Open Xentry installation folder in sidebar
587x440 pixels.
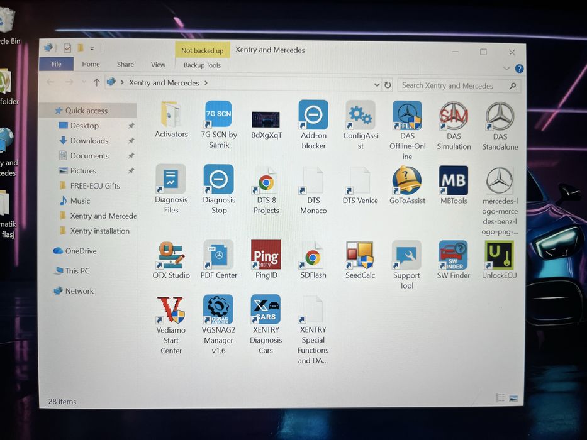pos(99,231)
